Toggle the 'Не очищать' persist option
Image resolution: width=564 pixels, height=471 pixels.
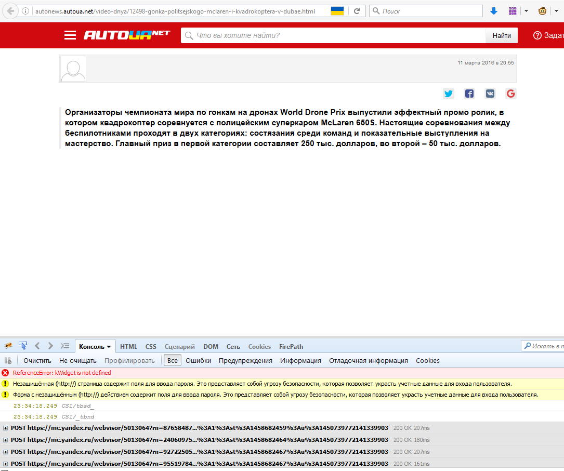pyautogui.click(x=78, y=360)
